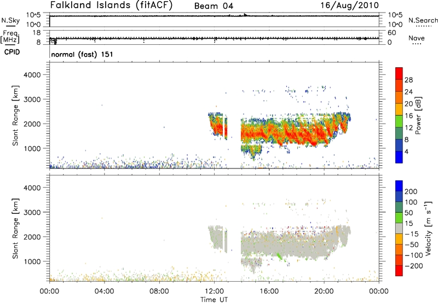The image size is (438, 303).
Task: Click the "200" value on velocity colorbar
Action: 411,191
